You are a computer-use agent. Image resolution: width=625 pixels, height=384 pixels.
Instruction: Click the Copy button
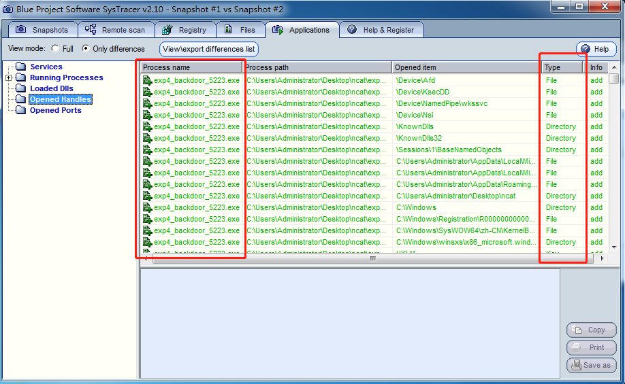pyautogui.click(x=592, y=330)
